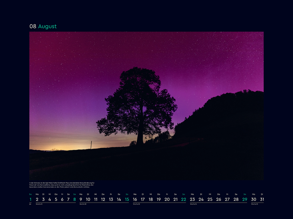Image resolution: width=293 pixels, height=219 pixels.
Task: Select August 1 in the calendar
Action: (x=30, y=199)
